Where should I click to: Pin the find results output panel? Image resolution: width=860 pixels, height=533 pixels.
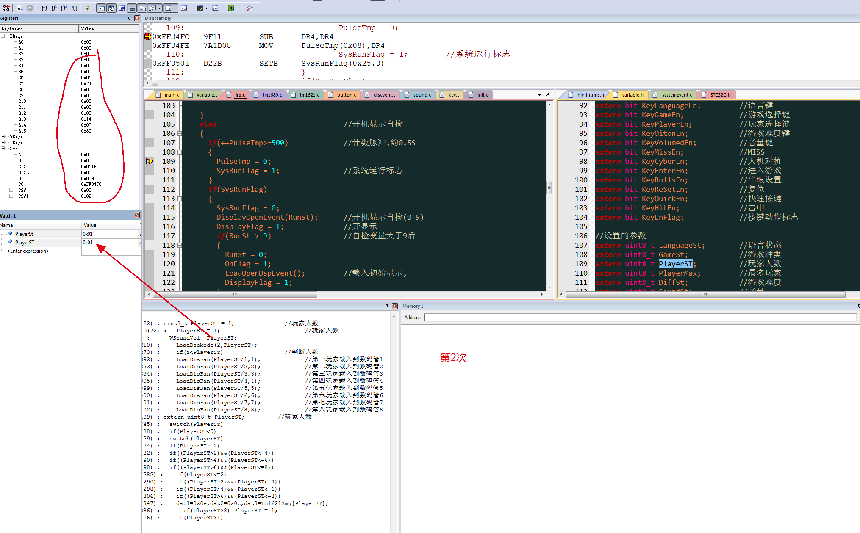pos(387,306)
